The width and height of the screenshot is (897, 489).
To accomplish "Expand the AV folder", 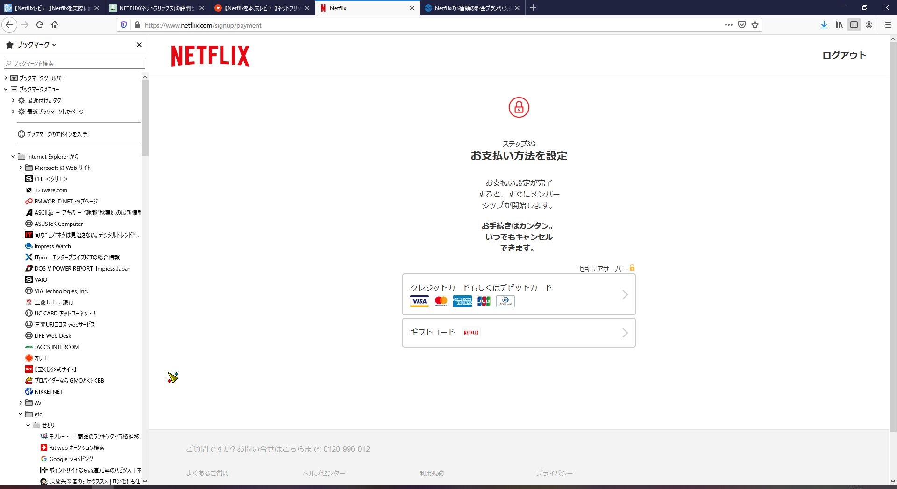I will [x=21, y=403].
